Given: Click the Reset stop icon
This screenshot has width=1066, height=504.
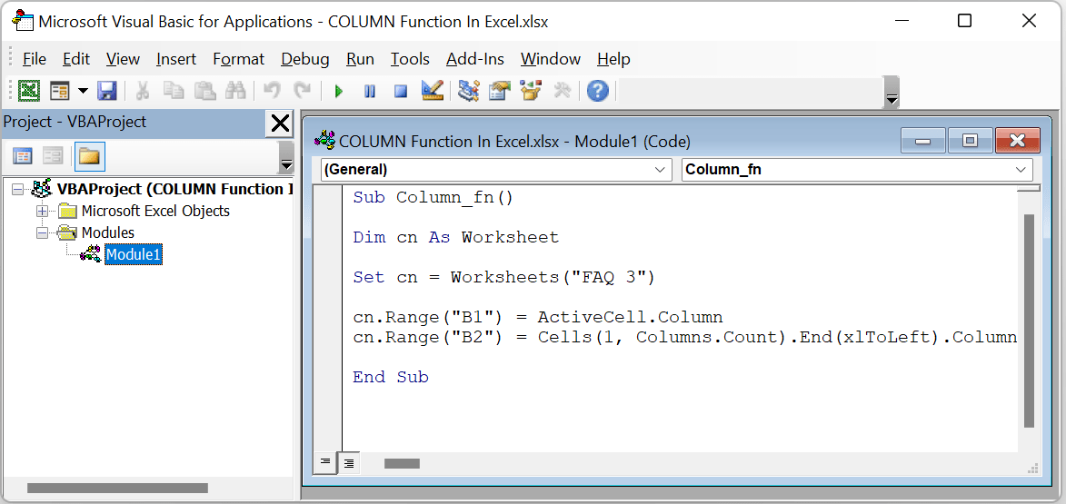Looking at the screenshot, I should tap(401, 90).
